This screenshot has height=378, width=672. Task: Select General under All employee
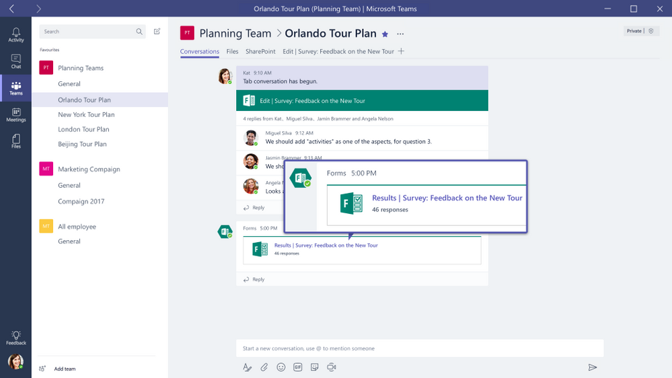(x=69, y=241)
